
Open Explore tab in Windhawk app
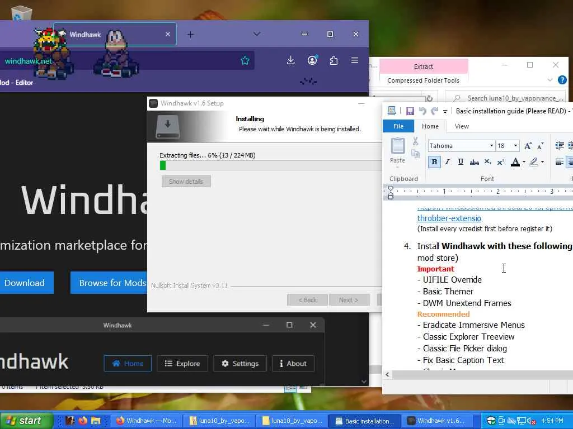pyautogui.click(x=182, y=363)
